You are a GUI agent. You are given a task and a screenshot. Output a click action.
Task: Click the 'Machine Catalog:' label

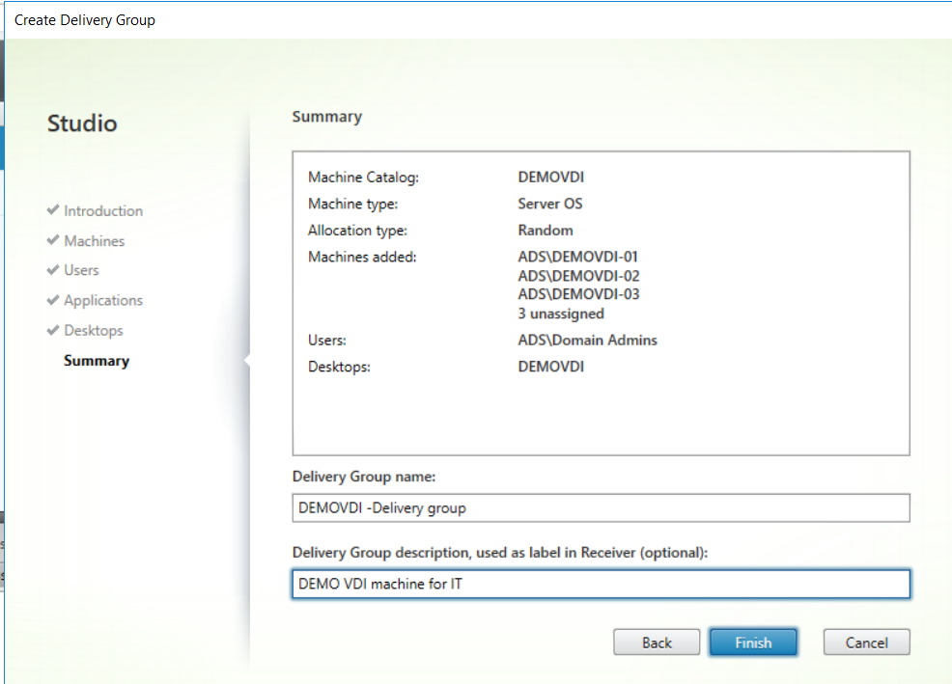[x=363, y=178]
